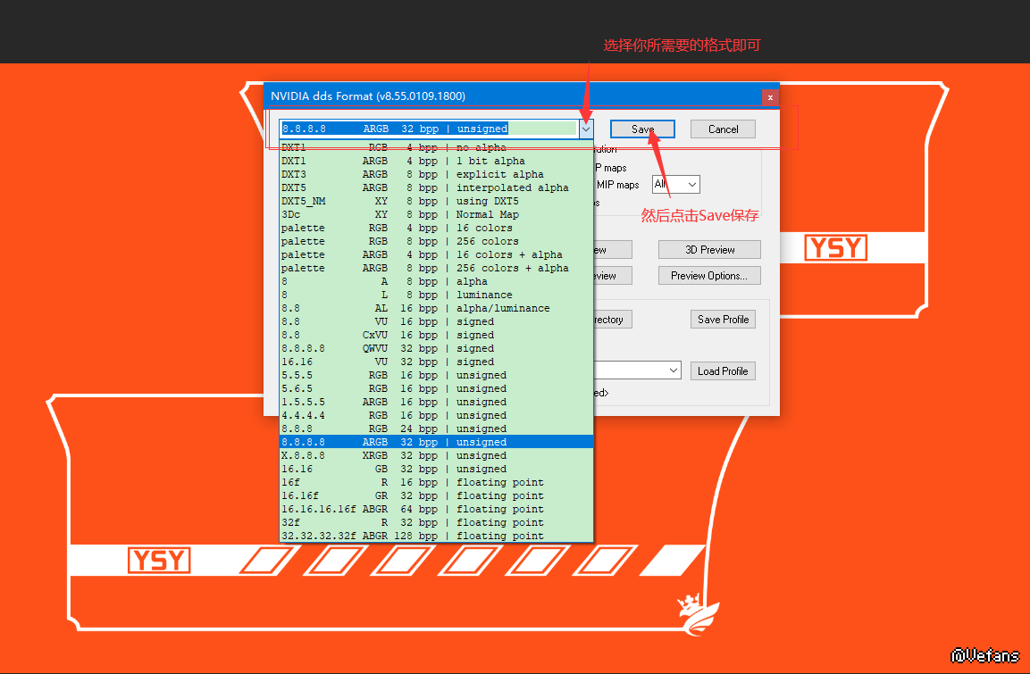Viewport: 1030px width, 674px height.
Task: Choose palette ARGB 16 colors + alpha
Action: pos(437,254)
